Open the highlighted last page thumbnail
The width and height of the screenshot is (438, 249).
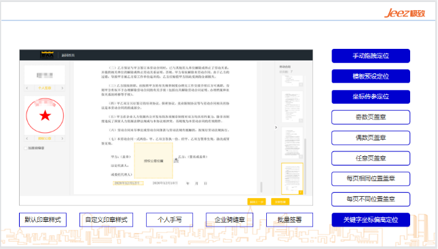coord(292,178)
